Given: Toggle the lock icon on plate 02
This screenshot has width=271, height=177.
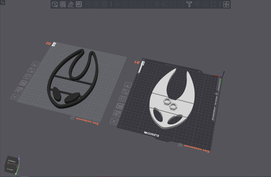Looking at the screenshot, I should point(27,76).
